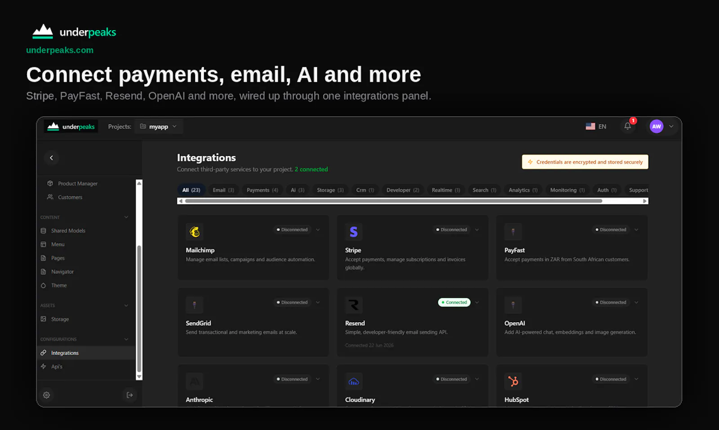
Task: Click the notification bell icon
Action: [627, 126]
